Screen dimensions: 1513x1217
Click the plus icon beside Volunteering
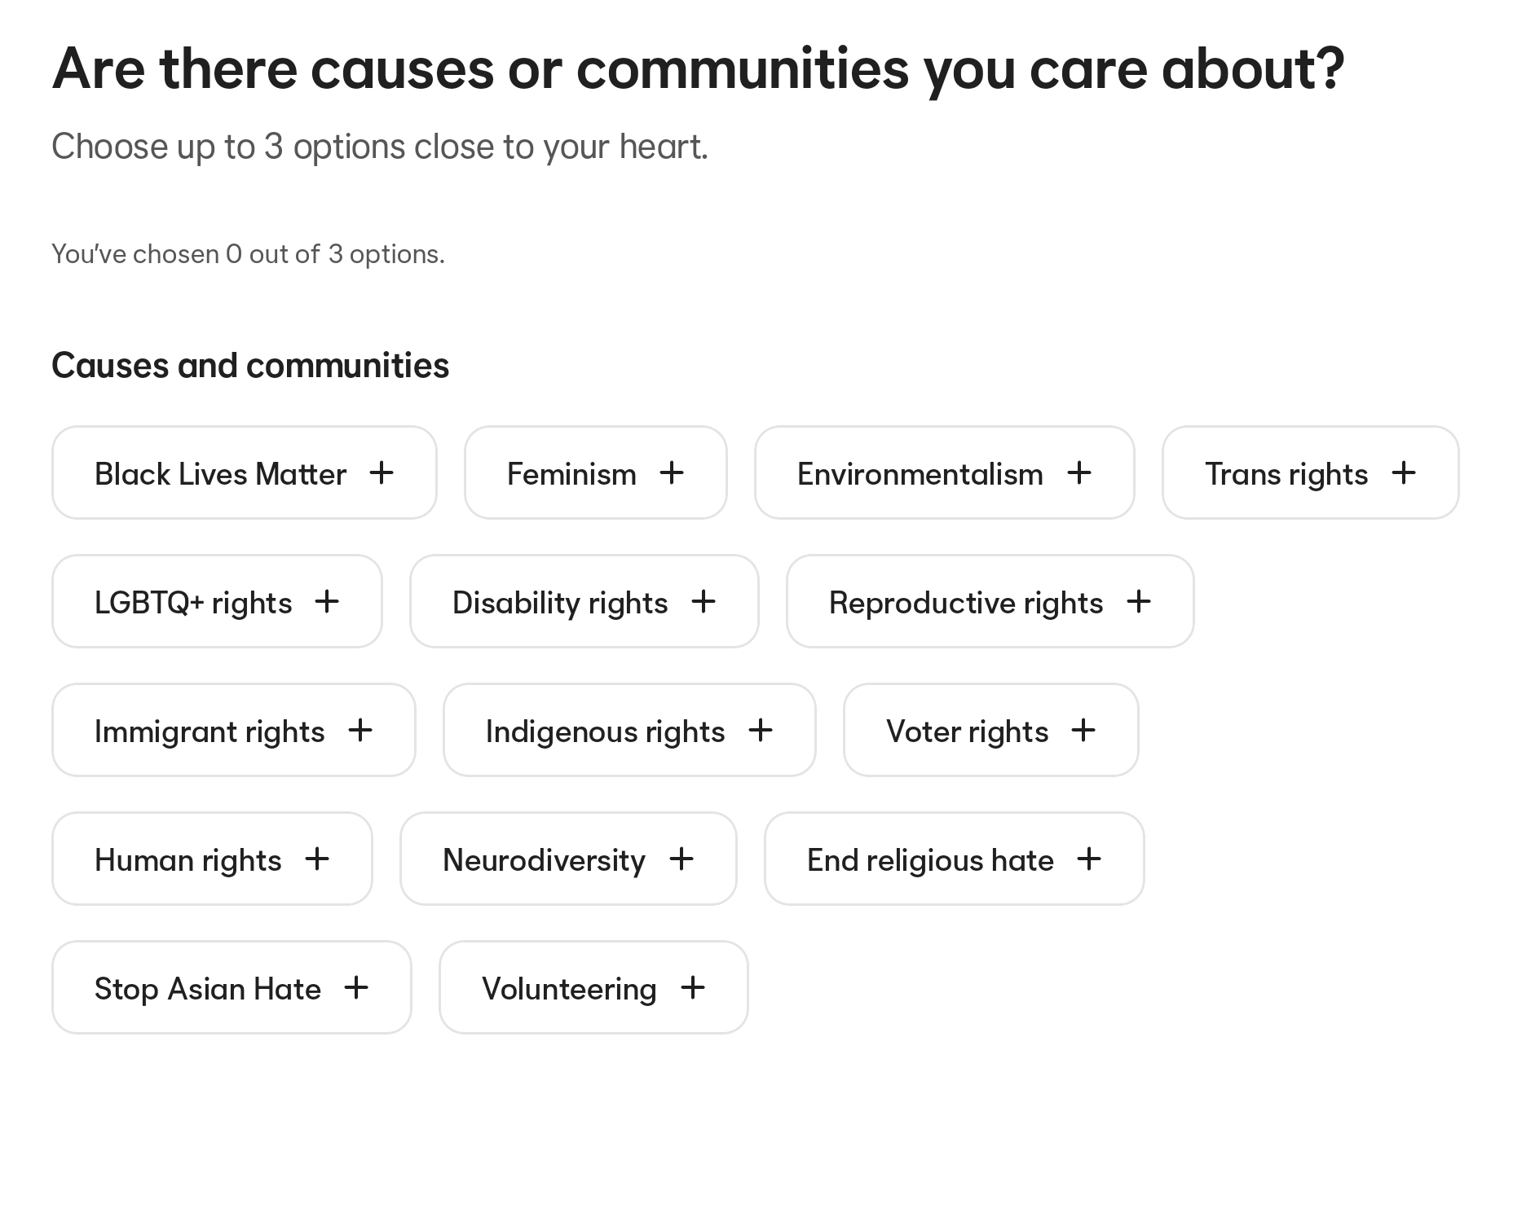pyautogui.click(x=693, y=988)
